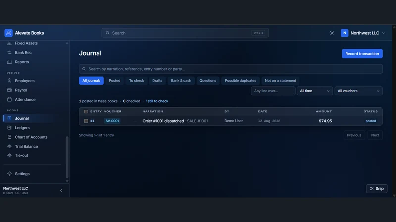
Task: Go to the Employees page
Action: (x=24, y=81)
